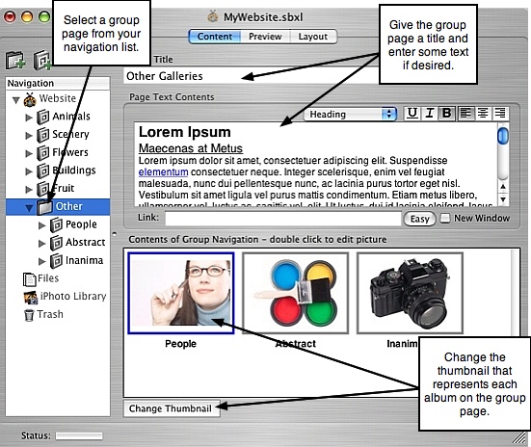This screenshot has height=447, width=531.
Task: Select the Abstract paint cans thumbnail
Action: tap(295, 293)
